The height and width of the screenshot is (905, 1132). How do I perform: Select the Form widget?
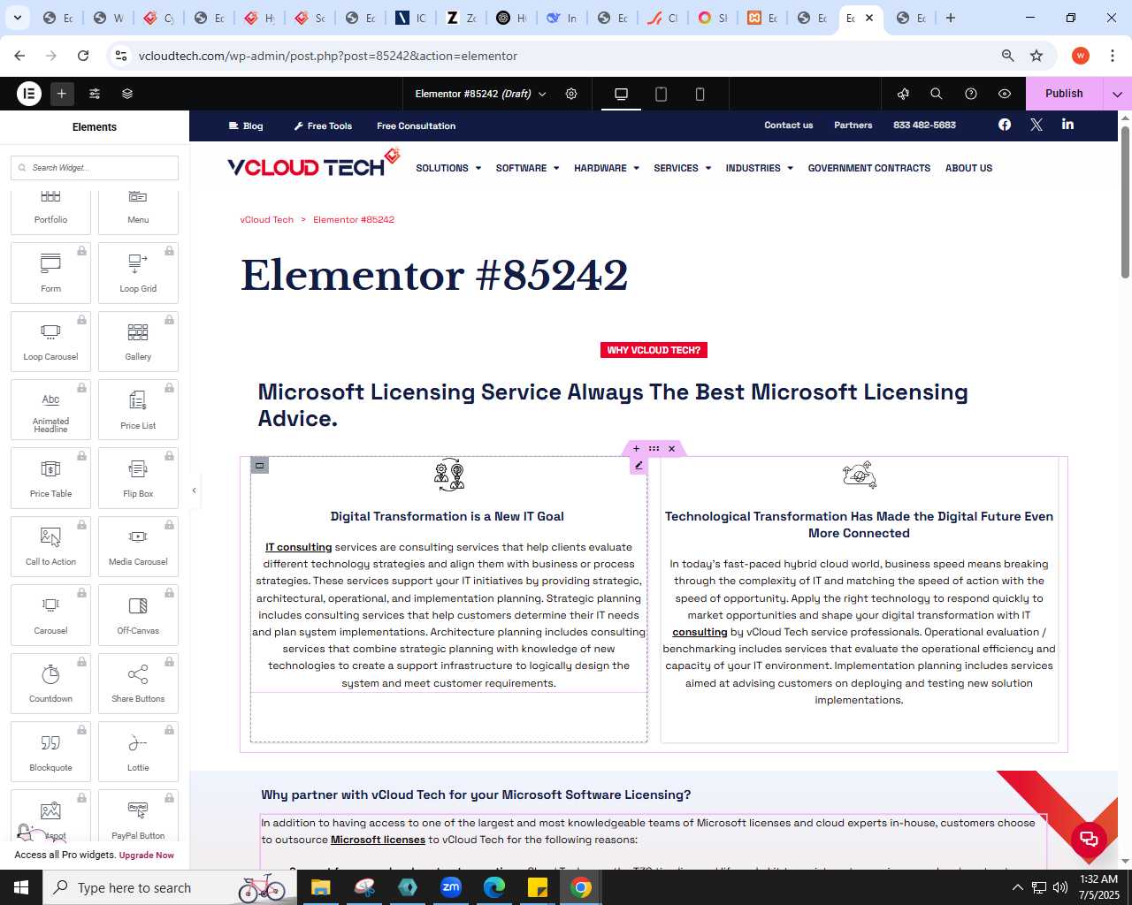coord(50,273)
